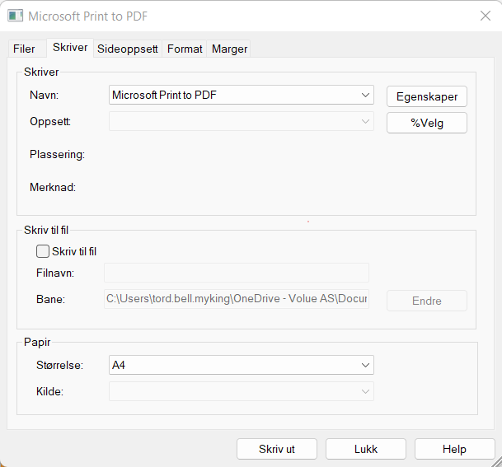The height and width of the screenshot is (467, 502).
Task: Click into the Filnavn text field
Action: tap(236, 273)
